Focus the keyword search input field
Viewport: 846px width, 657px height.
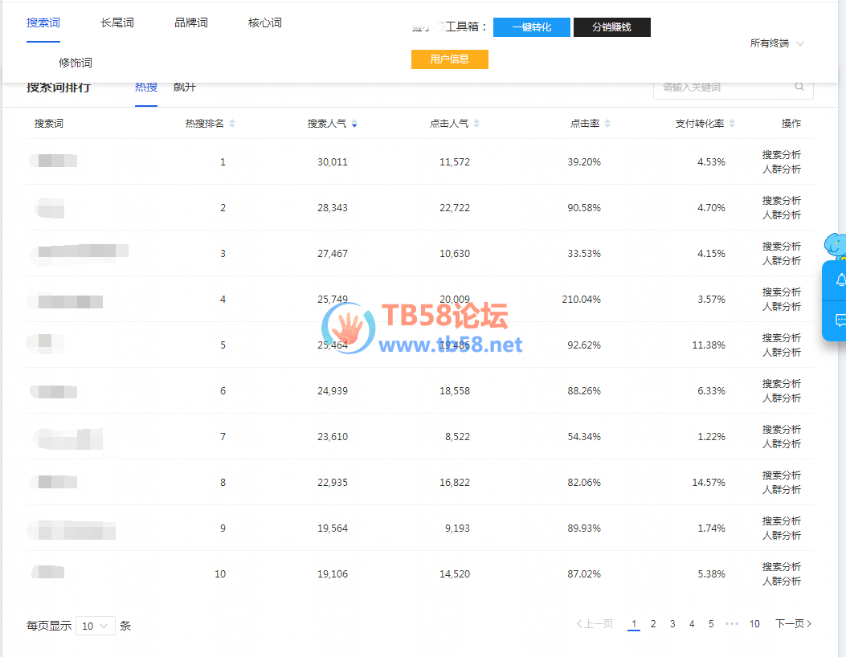pyautogui.click(x=723, y=88)
